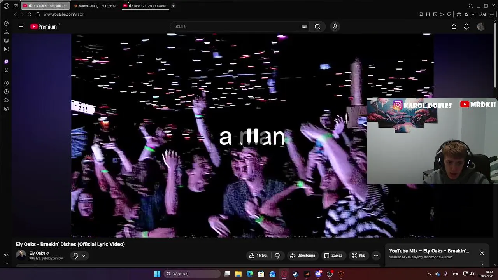Open the X (Twitter) sidebar panel

point(6,70)
